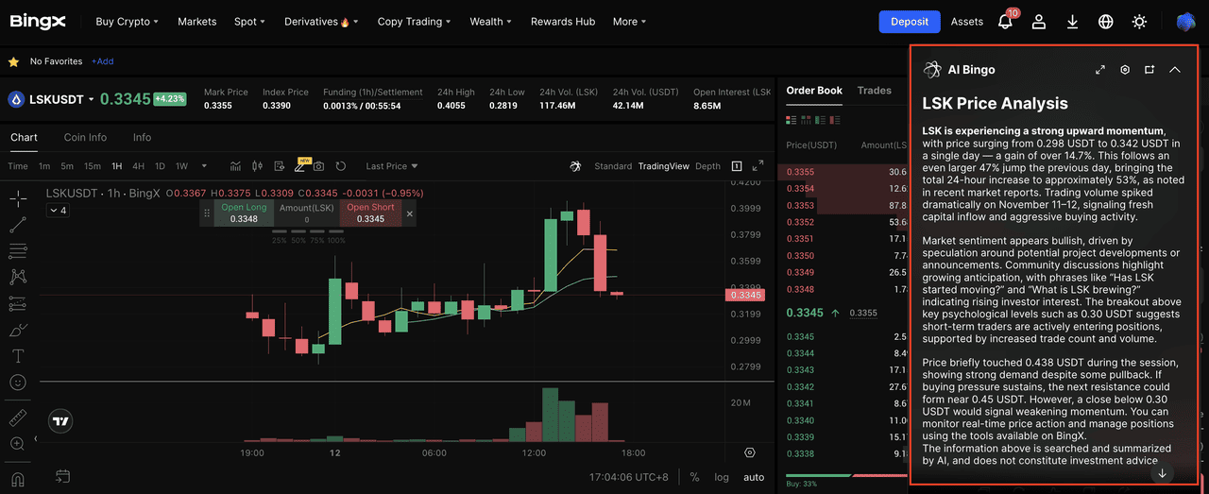
Task: Toggle log scale on chart
Action: tap(722, 477)
